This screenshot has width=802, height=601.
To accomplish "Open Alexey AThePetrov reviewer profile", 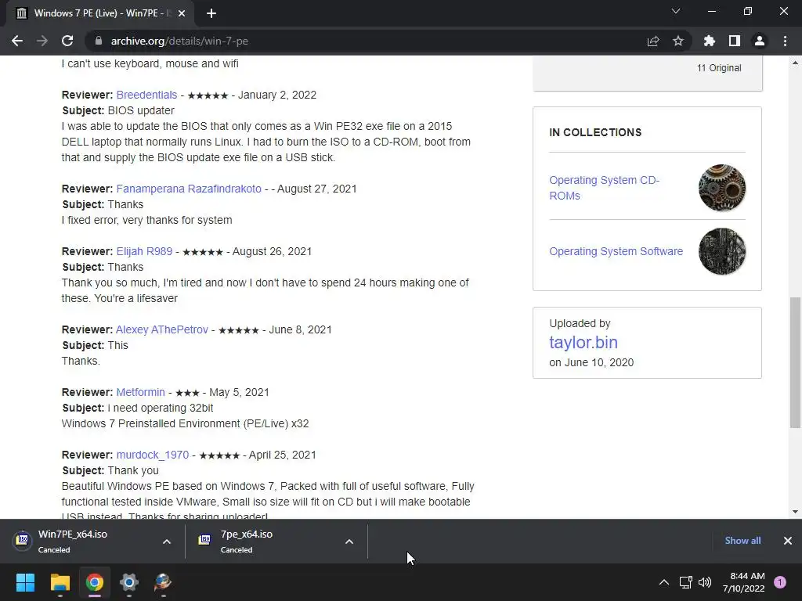I will coord(162,329).
